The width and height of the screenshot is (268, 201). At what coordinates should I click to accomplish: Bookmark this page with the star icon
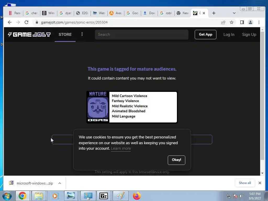coord(232,23)
